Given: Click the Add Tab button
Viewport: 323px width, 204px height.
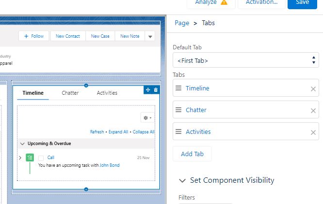Looking at the screenshot, I should (192, 154).
